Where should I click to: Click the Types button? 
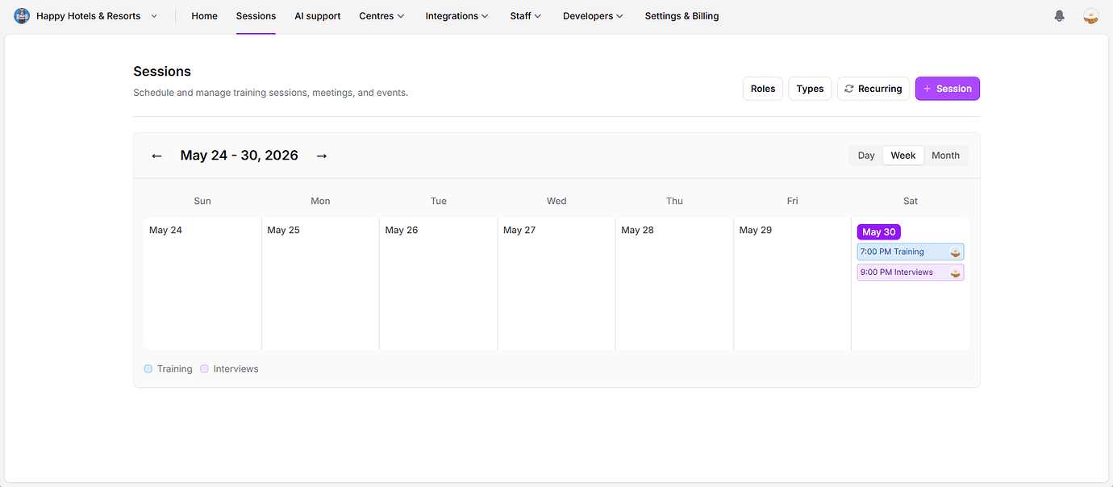pyautogui.click(x=810, y=89)
